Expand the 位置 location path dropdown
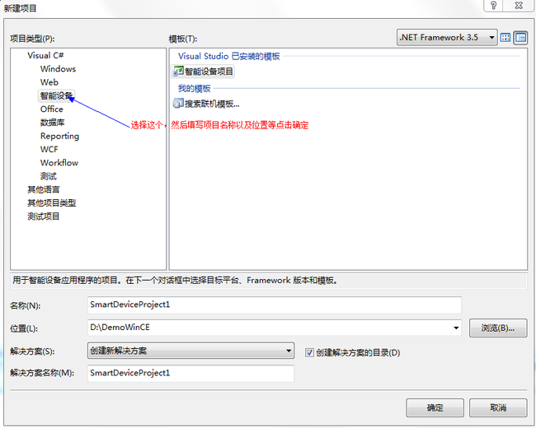Viewport: 536px width, 428px height. tap(456, 328)
